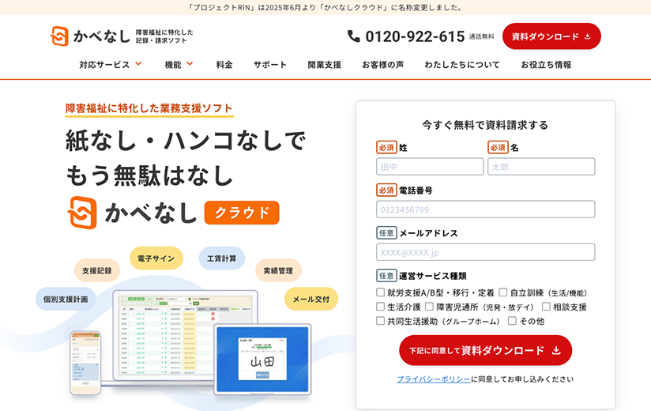
Task: Check 生活介護 checkbox
Action: point(380,307)
